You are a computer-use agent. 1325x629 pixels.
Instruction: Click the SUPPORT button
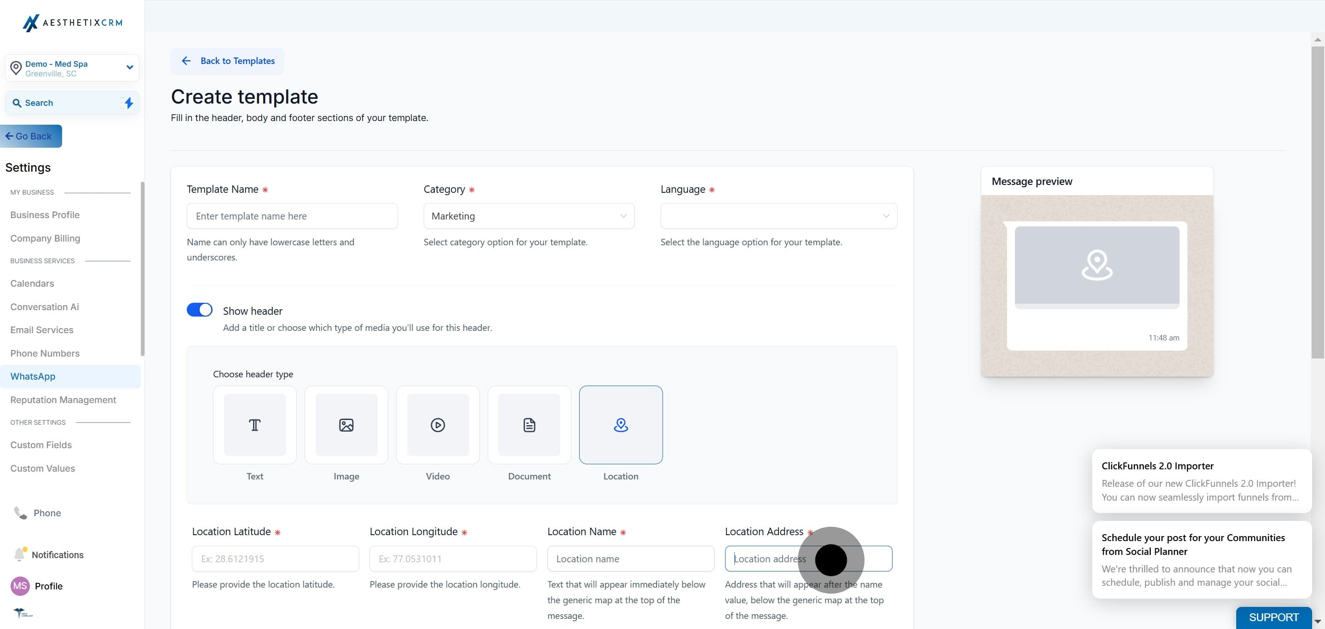(1273, 617)
